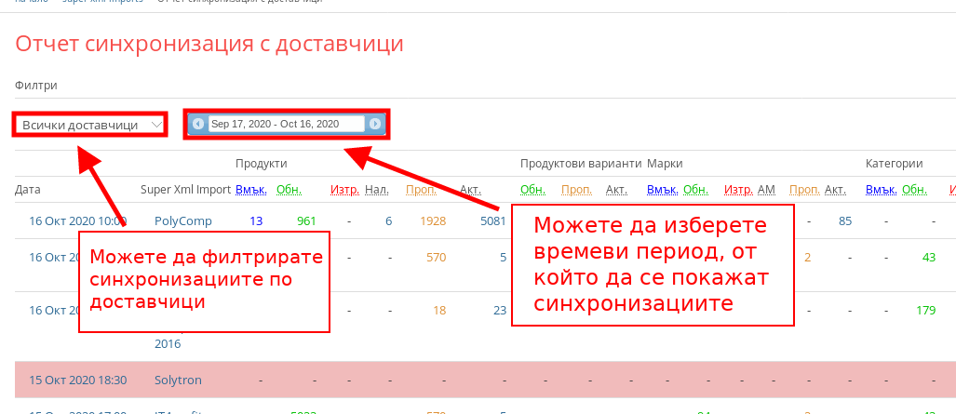The image size is (956, 414).
Task: Open the Solytron supplier link
Action: point(178,380)
